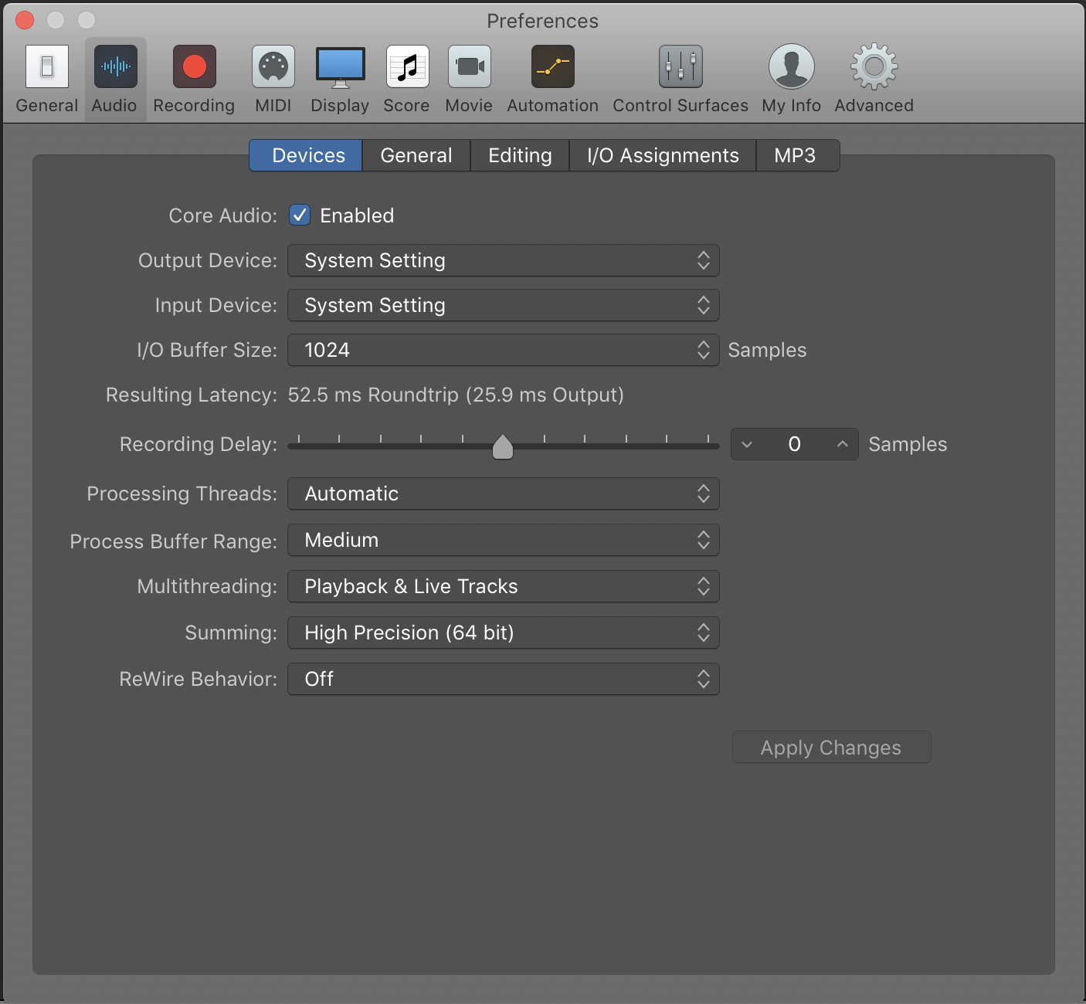Open Processing Threads Automatic dropdown
1086x1004 pixels.
click(x=504, y=494)
